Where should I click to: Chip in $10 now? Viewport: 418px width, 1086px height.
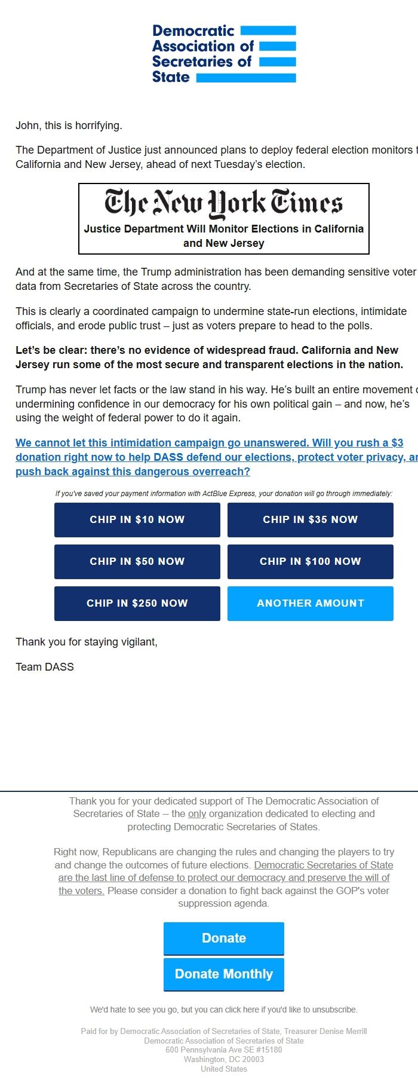[137, 519]
